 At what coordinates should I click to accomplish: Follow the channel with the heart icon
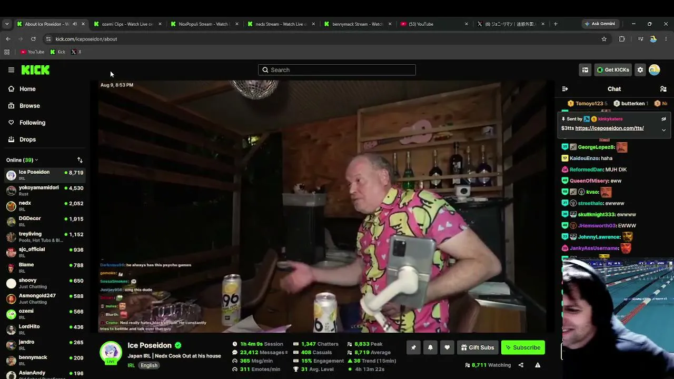(447, 347)
